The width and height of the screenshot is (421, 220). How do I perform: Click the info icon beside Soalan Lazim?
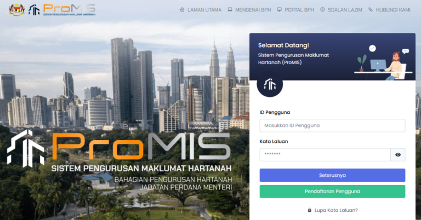pos(322,10)
